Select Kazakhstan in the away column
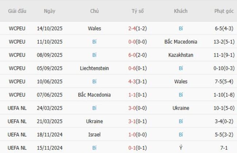The image size is (237, 153). click(x=181, y=55)
